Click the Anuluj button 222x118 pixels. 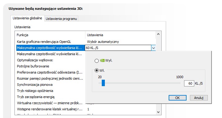tap(199, 98)
